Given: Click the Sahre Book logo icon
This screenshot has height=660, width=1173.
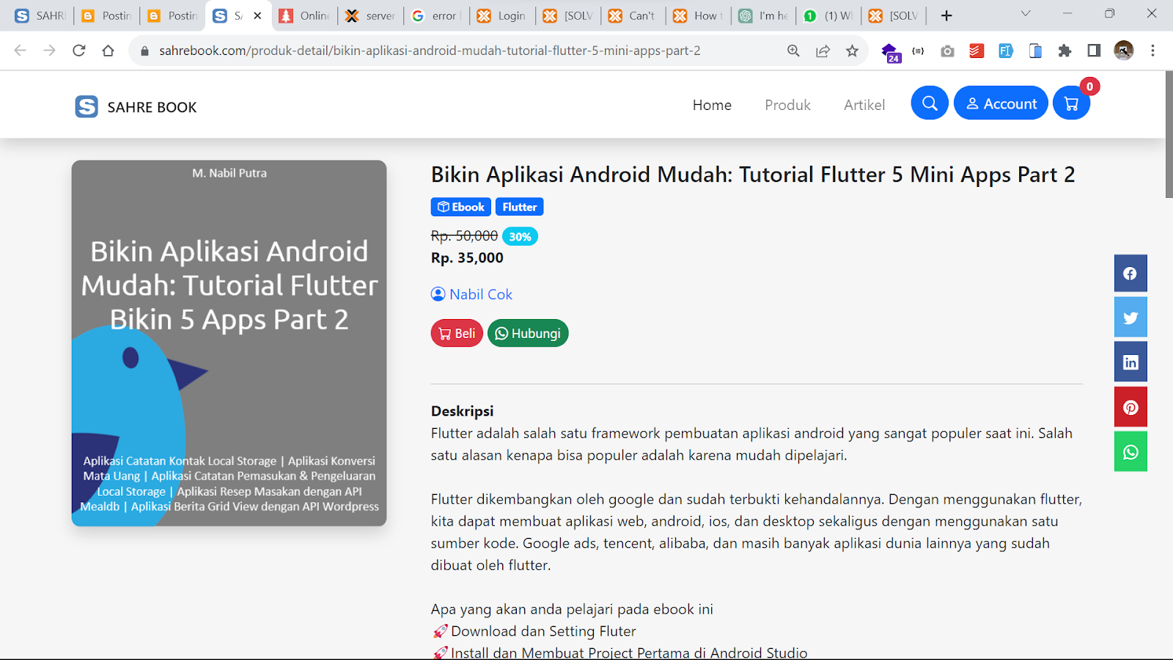Looking at the screenshot, I should (87, 106).
